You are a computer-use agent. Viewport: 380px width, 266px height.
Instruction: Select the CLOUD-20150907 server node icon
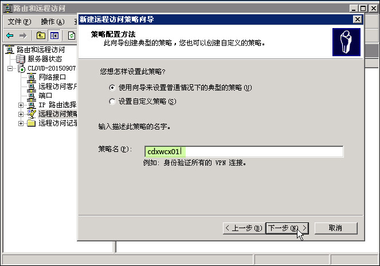(21, 68)
